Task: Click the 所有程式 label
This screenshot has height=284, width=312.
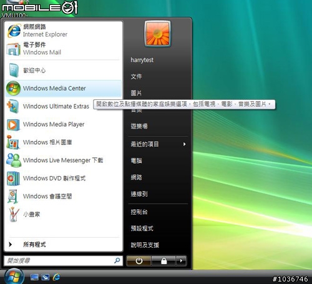Action: tap(34, 245)
